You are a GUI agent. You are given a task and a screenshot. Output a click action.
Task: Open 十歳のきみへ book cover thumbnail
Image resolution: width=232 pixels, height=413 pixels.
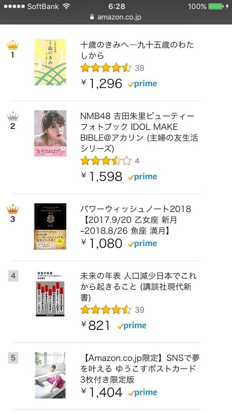(x=50, y=62)
